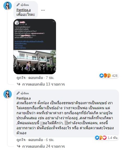128x150 pixels.
Task: Like the first comment via ถูกใจ
Action: [x=21, y=78]
